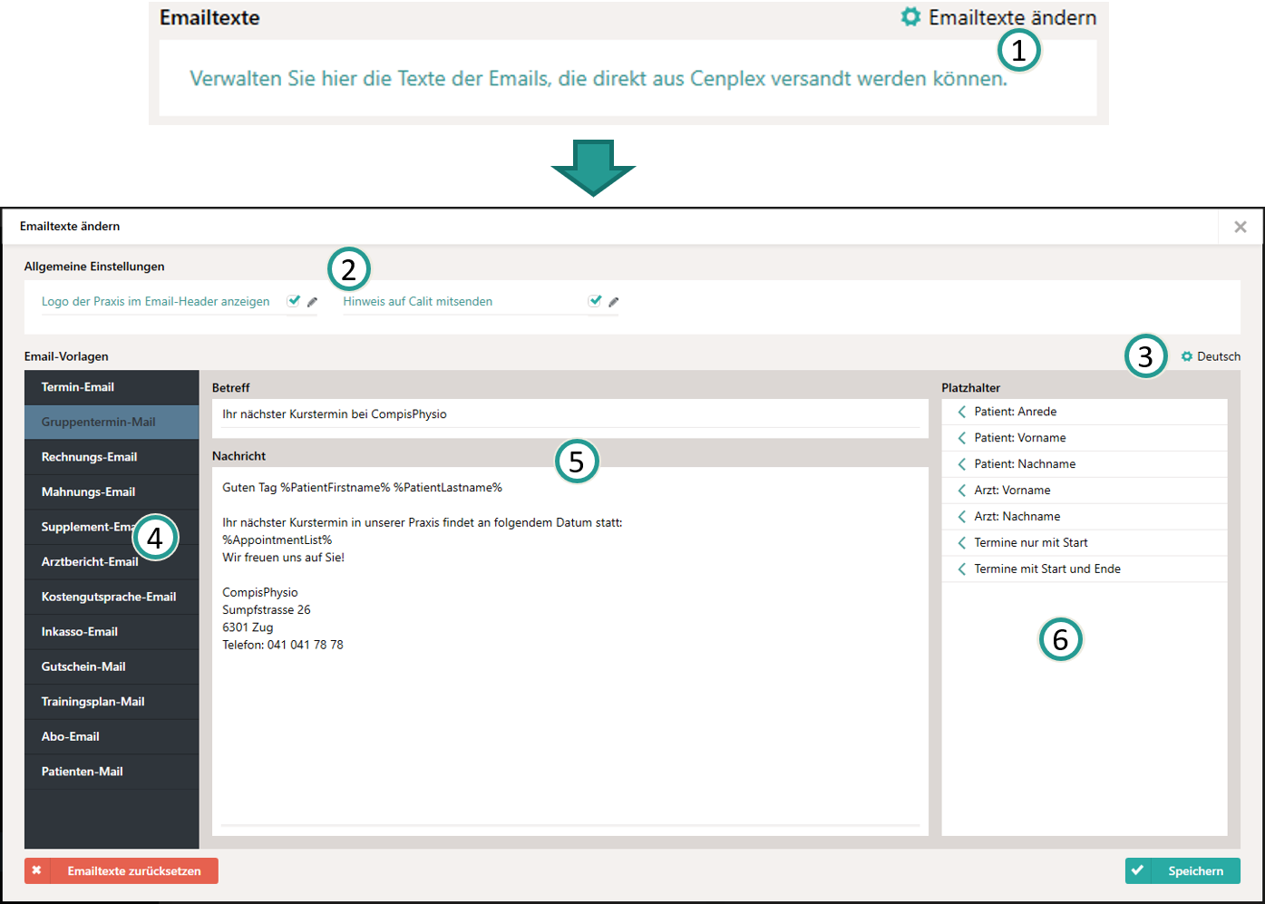Insert placeholder chevron for Arzt: Vorname
The height and width of the screenshot is (904, 1265).
(x=961, y=491)
